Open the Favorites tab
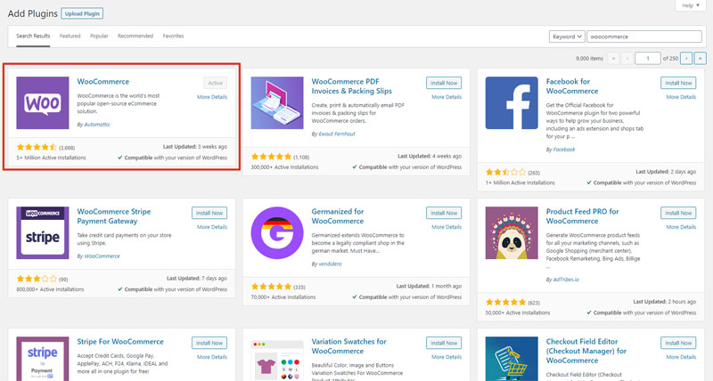This screenshot has height=381, width=713. pos(174,36)
